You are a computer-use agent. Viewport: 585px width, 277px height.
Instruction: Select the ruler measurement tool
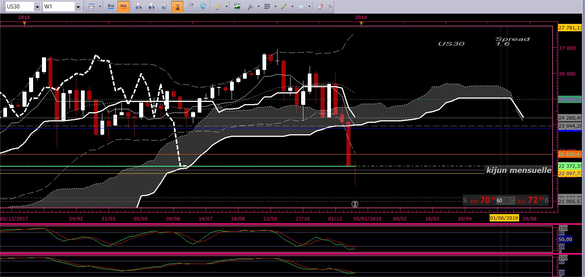(218, 7)
